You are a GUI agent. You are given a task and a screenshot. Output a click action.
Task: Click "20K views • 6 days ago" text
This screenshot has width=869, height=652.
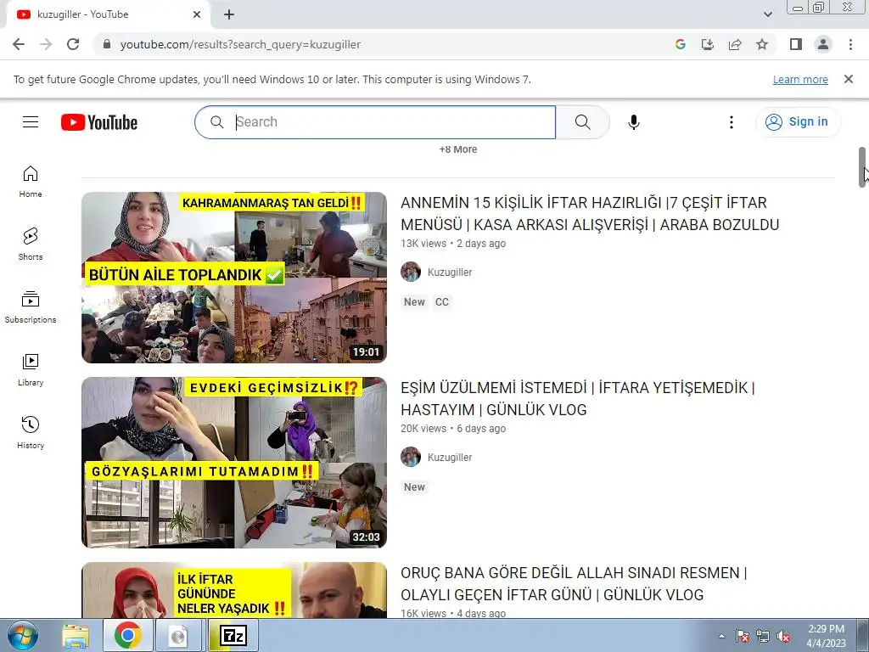[x=453, y=429]
